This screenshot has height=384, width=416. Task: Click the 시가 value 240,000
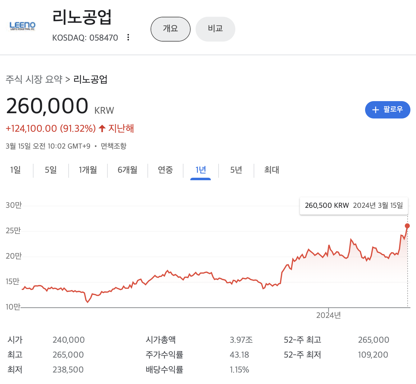[x=69, y=340]
